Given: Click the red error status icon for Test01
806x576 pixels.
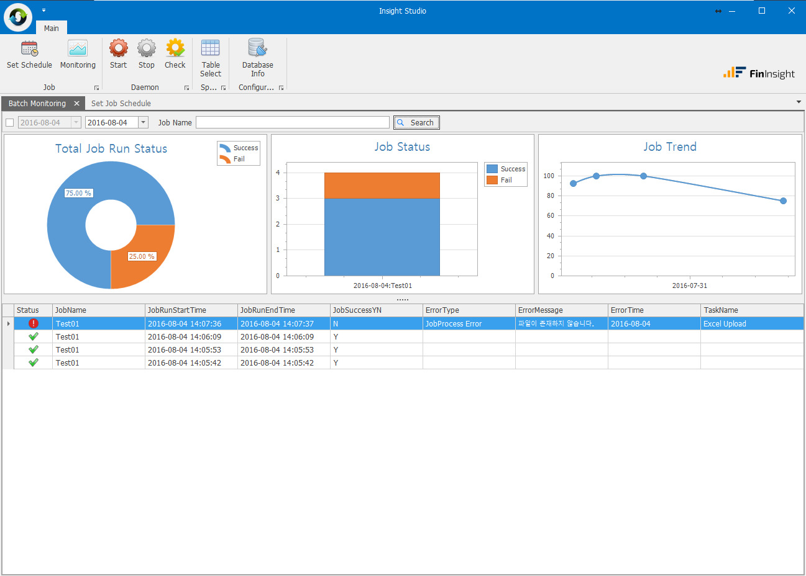Looking at the screenshot, I should pos(34,323).
